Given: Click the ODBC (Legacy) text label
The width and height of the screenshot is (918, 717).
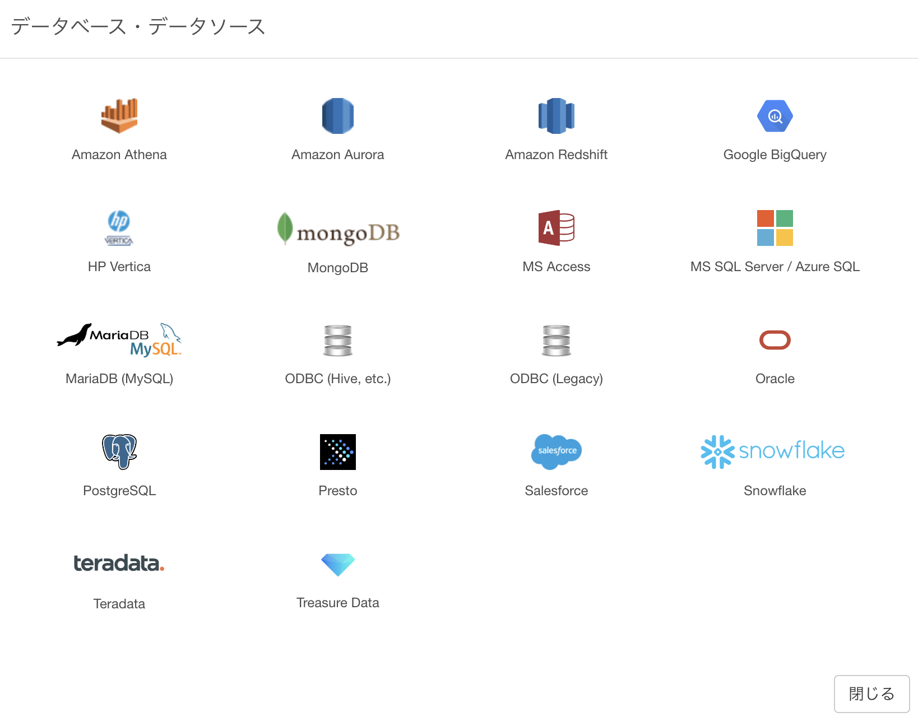Looking at the screenshot, I should [557, 379].
